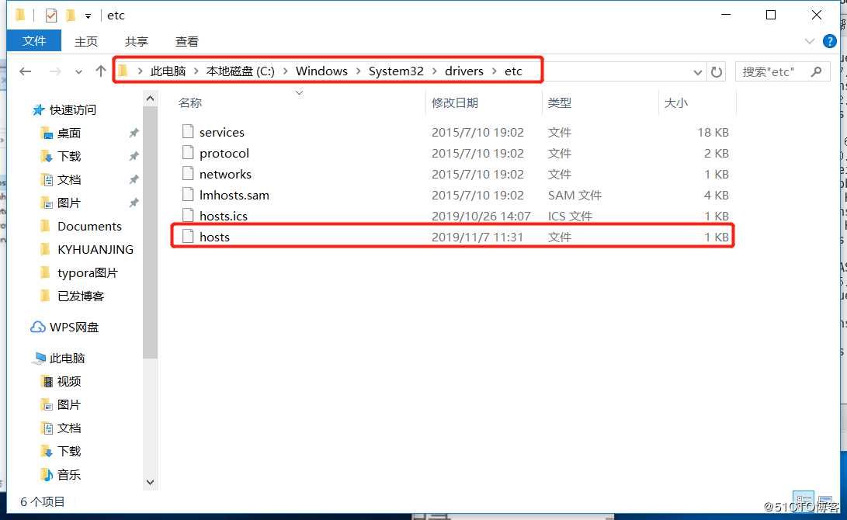Screen dimensions: 847x520
Task: Click the 6 个项目 status bar text
Action: click(x=43, y=501)
